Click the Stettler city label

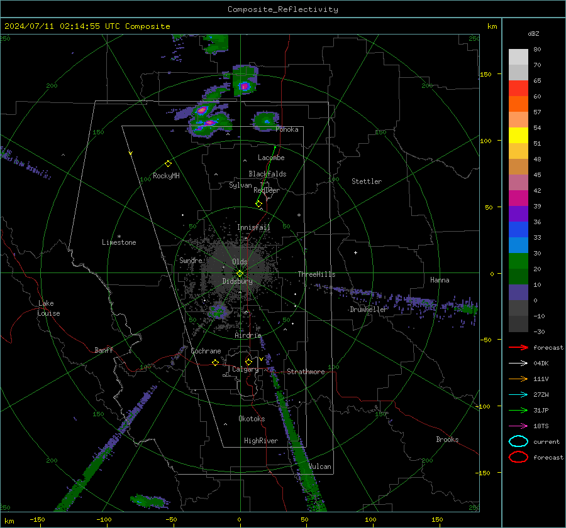pos(367,181)
